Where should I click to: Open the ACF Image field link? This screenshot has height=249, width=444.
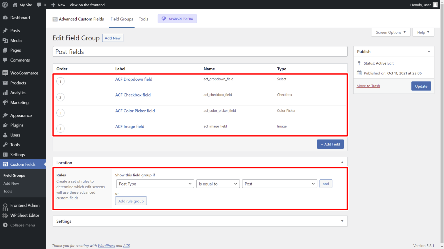pyautogui.click(x=129, y=127)
